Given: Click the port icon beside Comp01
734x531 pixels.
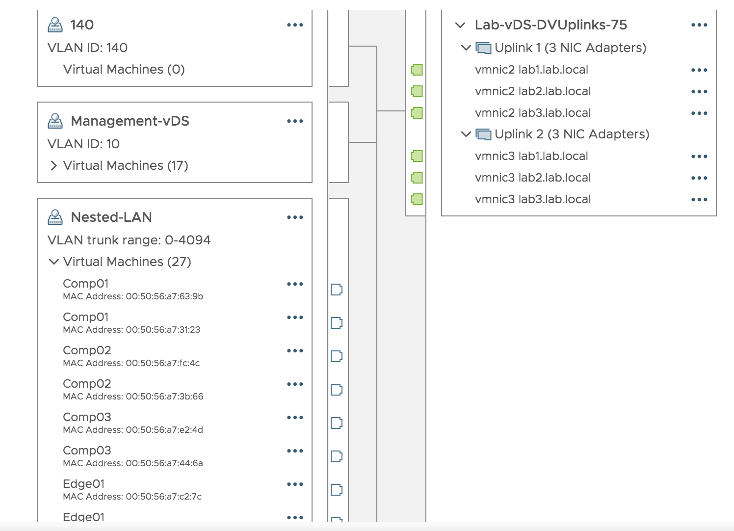Looking at the screenshot, I should (x=336, y=290).
